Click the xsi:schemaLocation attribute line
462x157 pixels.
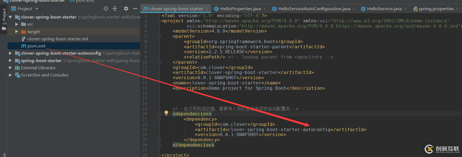pyautogui.click(x=324, y=26)
